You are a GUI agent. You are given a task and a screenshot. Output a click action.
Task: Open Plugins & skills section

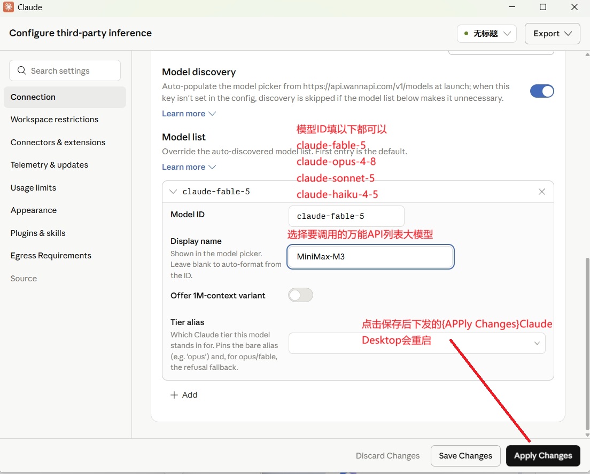[38, 233]
